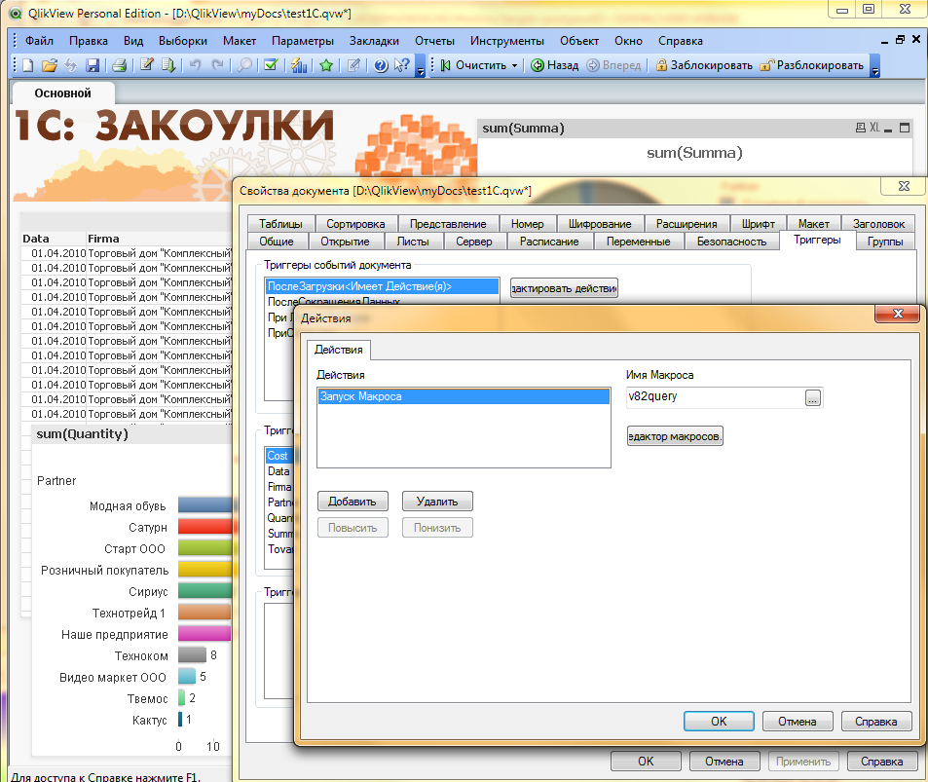The width and height of the screenshot is (928, 782).
Task: Open the Закладки menu
Action: [374, 41]
